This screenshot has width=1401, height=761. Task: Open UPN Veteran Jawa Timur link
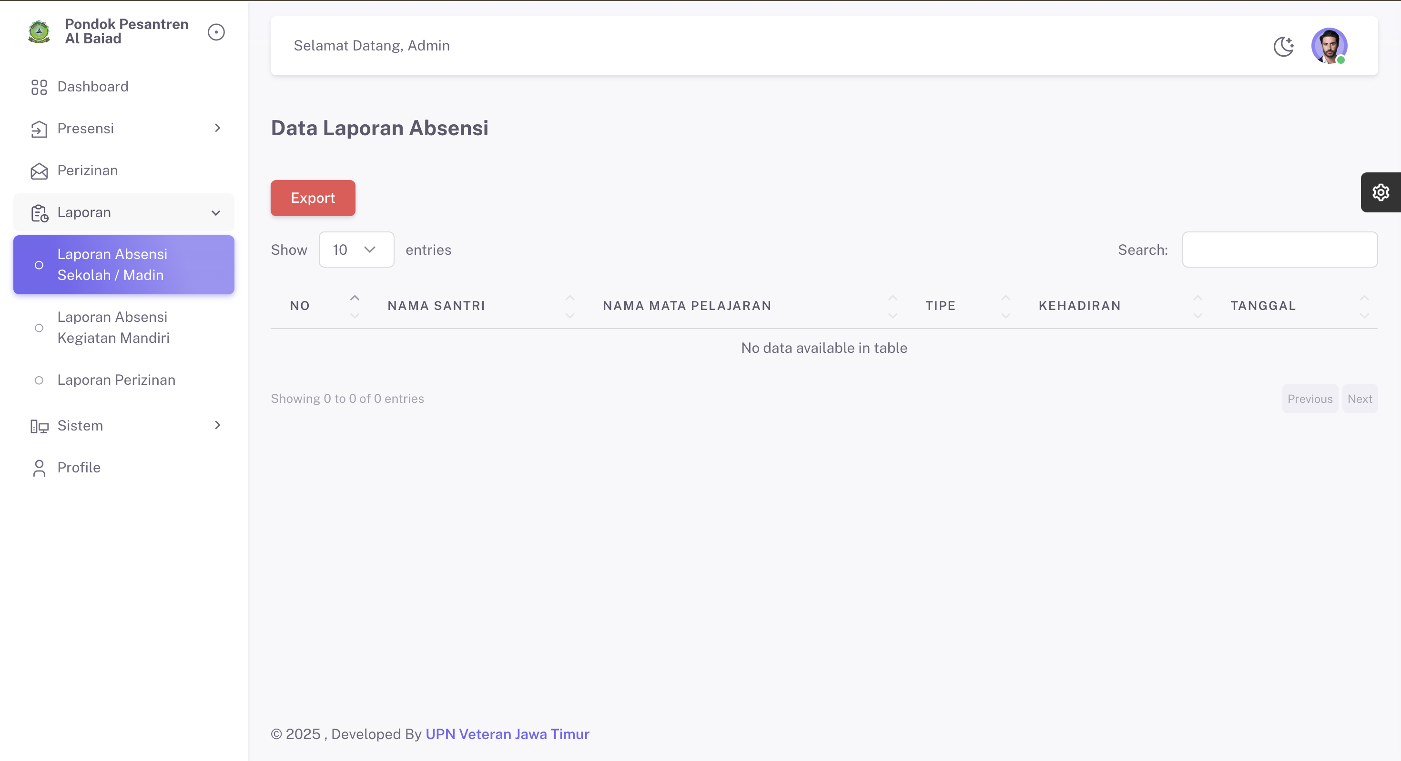[507, 734]
